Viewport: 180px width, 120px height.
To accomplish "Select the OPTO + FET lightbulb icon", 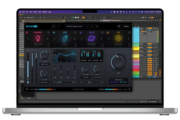I will click(38, 38).
